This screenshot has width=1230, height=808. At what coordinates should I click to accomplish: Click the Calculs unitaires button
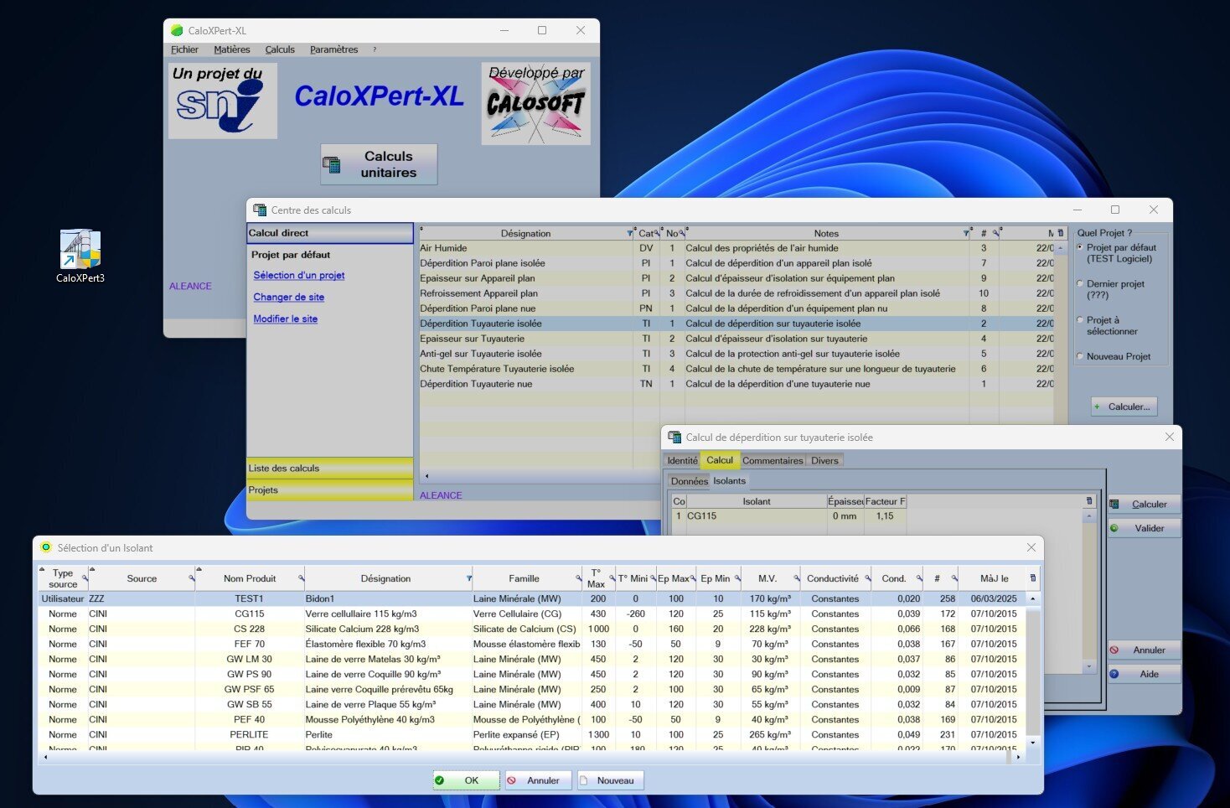click(x=379, y=164)
